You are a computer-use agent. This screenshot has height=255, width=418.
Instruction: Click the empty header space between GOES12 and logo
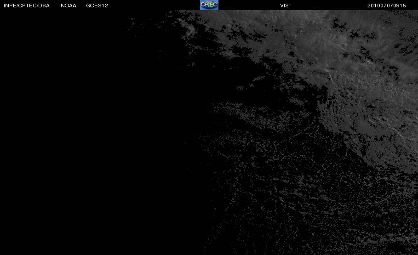point(154,6)
